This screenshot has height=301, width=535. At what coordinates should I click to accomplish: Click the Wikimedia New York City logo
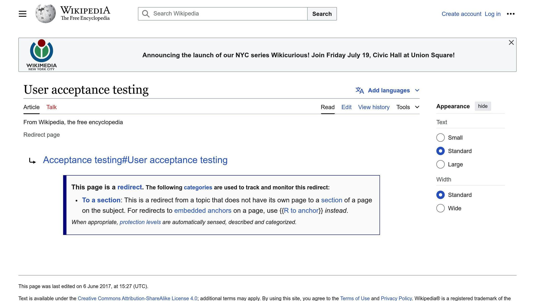coord(42,55)
